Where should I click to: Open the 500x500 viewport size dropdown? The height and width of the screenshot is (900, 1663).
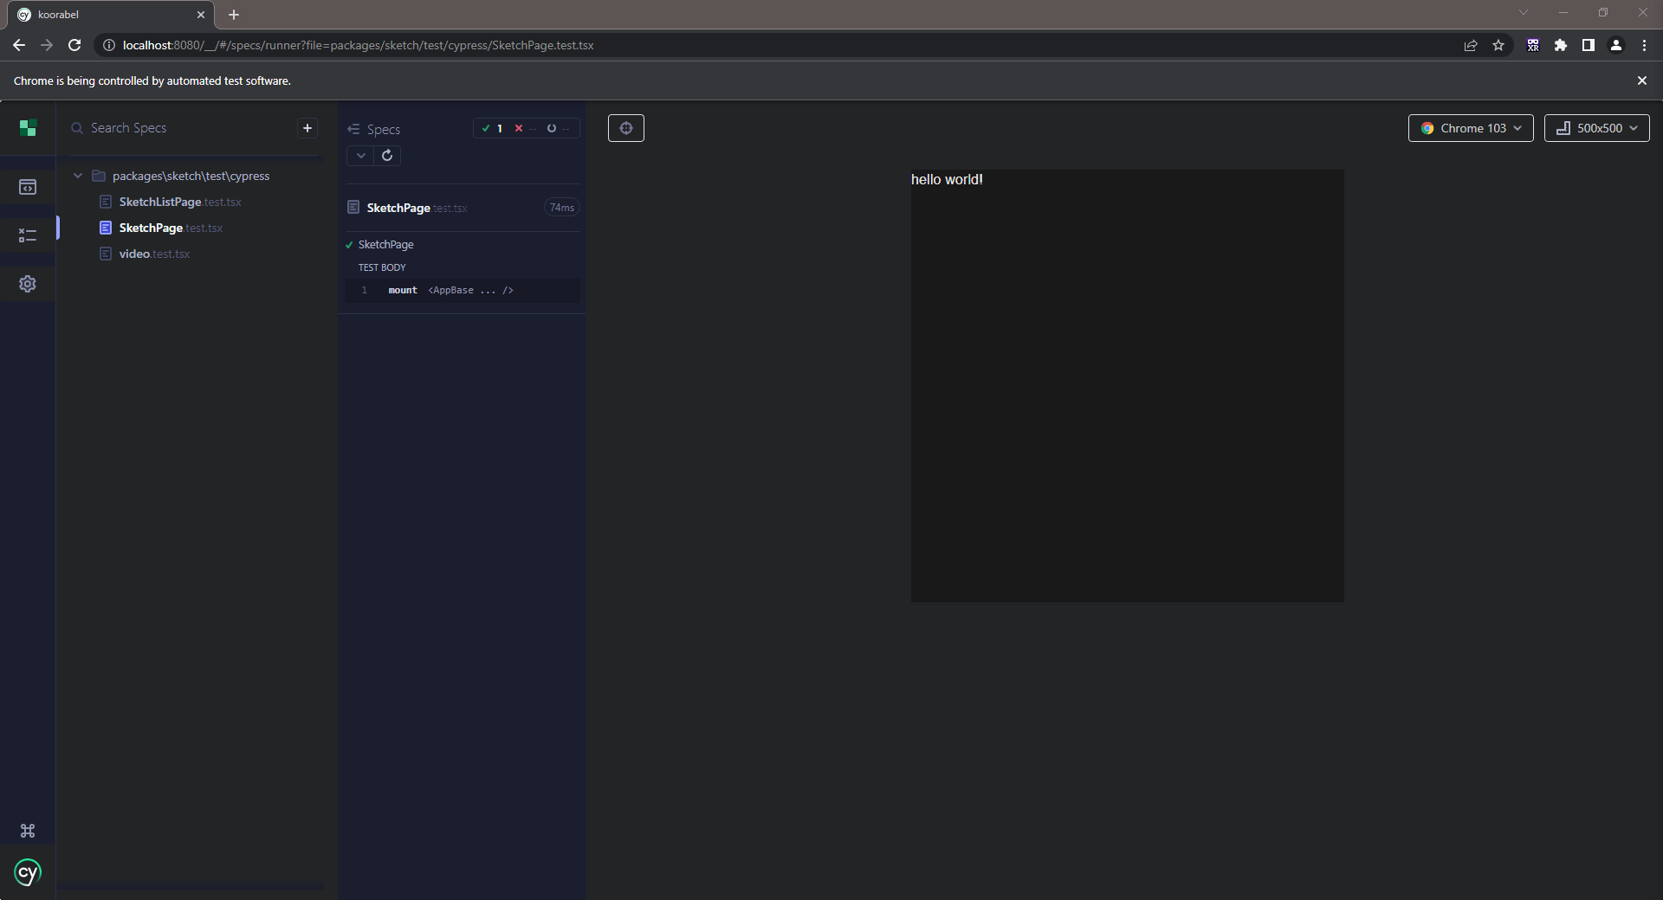pos(1596,128)
